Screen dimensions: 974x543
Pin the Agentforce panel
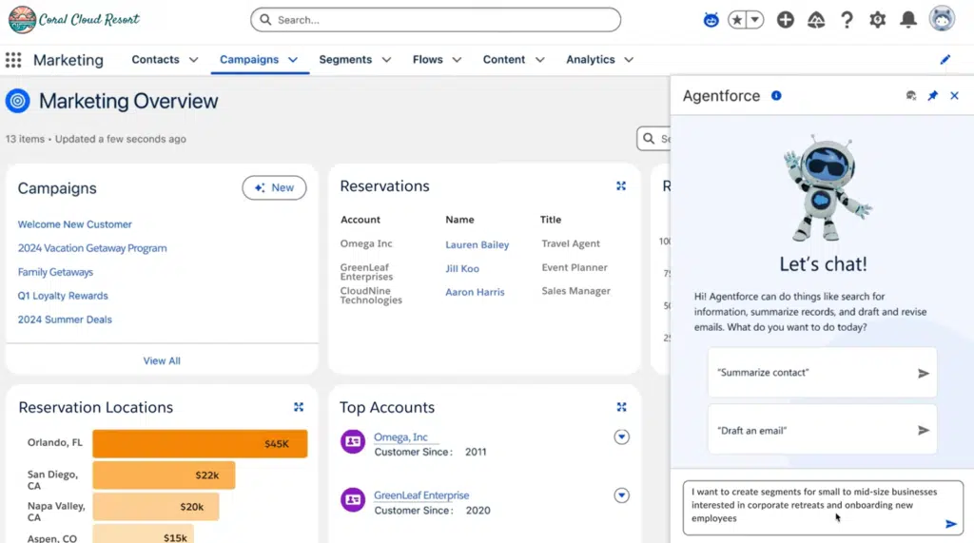[x=932, y=96]
